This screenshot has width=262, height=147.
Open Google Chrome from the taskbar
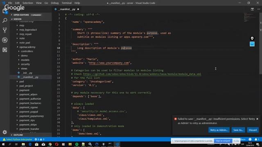(50, 144)
